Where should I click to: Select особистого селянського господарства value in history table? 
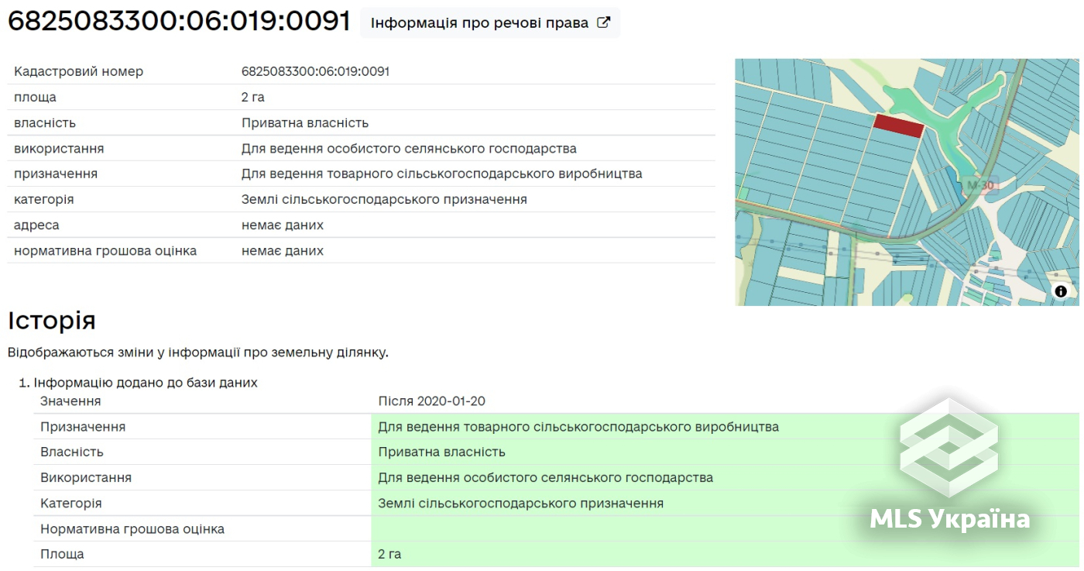tap(546, 477)
